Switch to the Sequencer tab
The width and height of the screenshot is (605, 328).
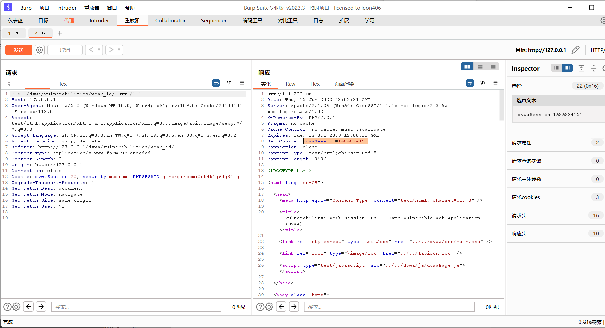click(x=214, y=20)
